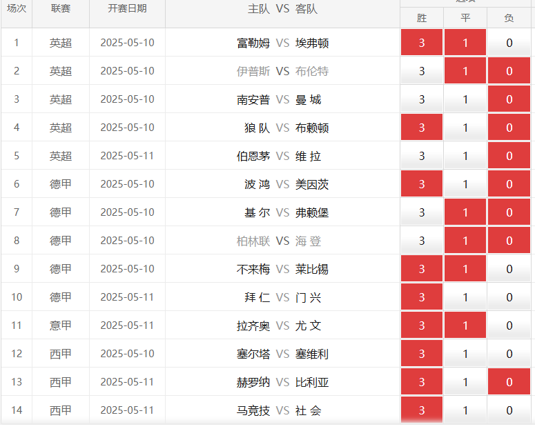This screenshot has width=535, height=431.
Task: Click the 拉齐奥 VS 尤文 match text
Action: click(279, 325)
